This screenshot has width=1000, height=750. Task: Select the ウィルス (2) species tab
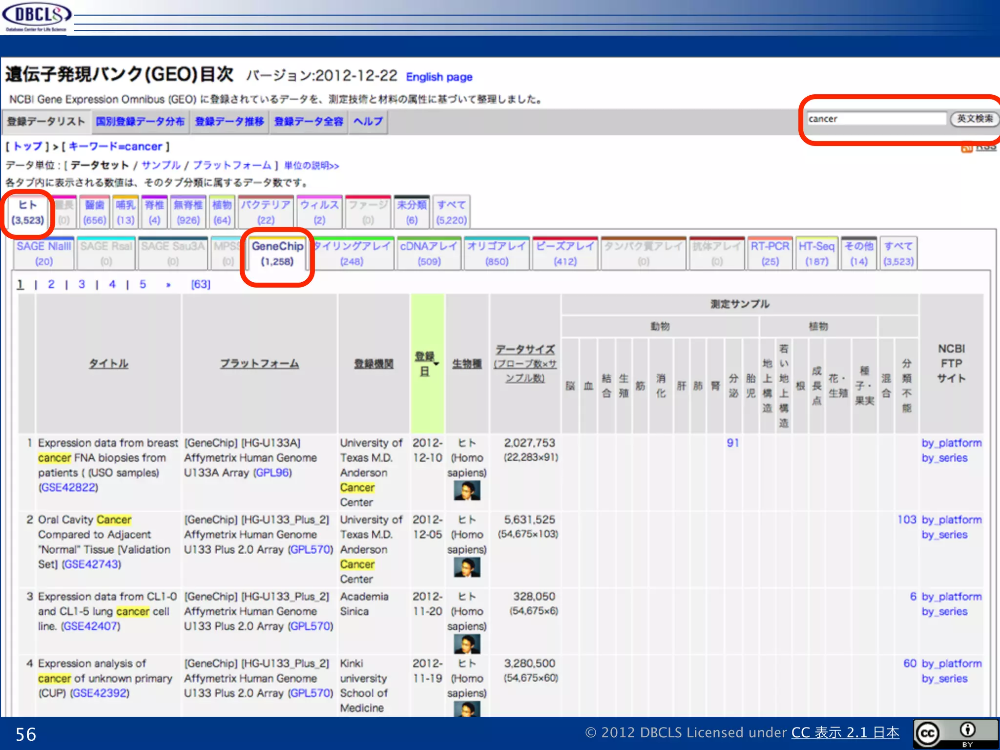pyautogui.click(x=319, y=212)
